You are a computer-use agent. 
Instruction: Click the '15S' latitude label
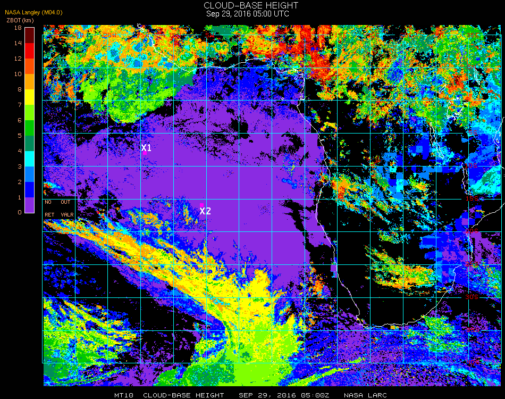click(x=472, y=198)
